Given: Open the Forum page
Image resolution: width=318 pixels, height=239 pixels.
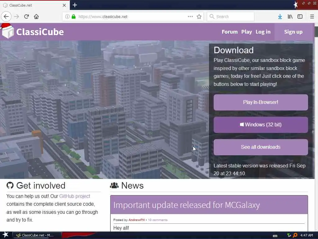Looking at the screenshot, I should [229, 32].
